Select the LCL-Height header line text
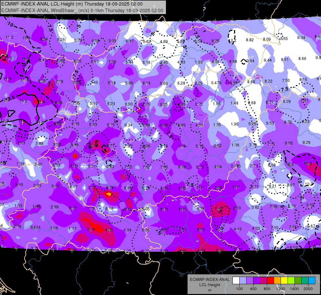321x295 pixels. coord(72,4)
